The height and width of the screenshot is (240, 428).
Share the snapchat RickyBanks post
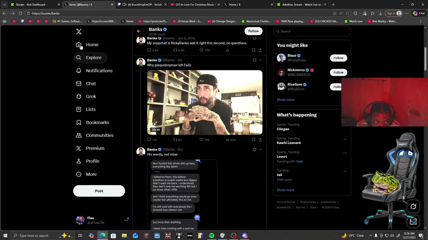click(x=260, y=50)
